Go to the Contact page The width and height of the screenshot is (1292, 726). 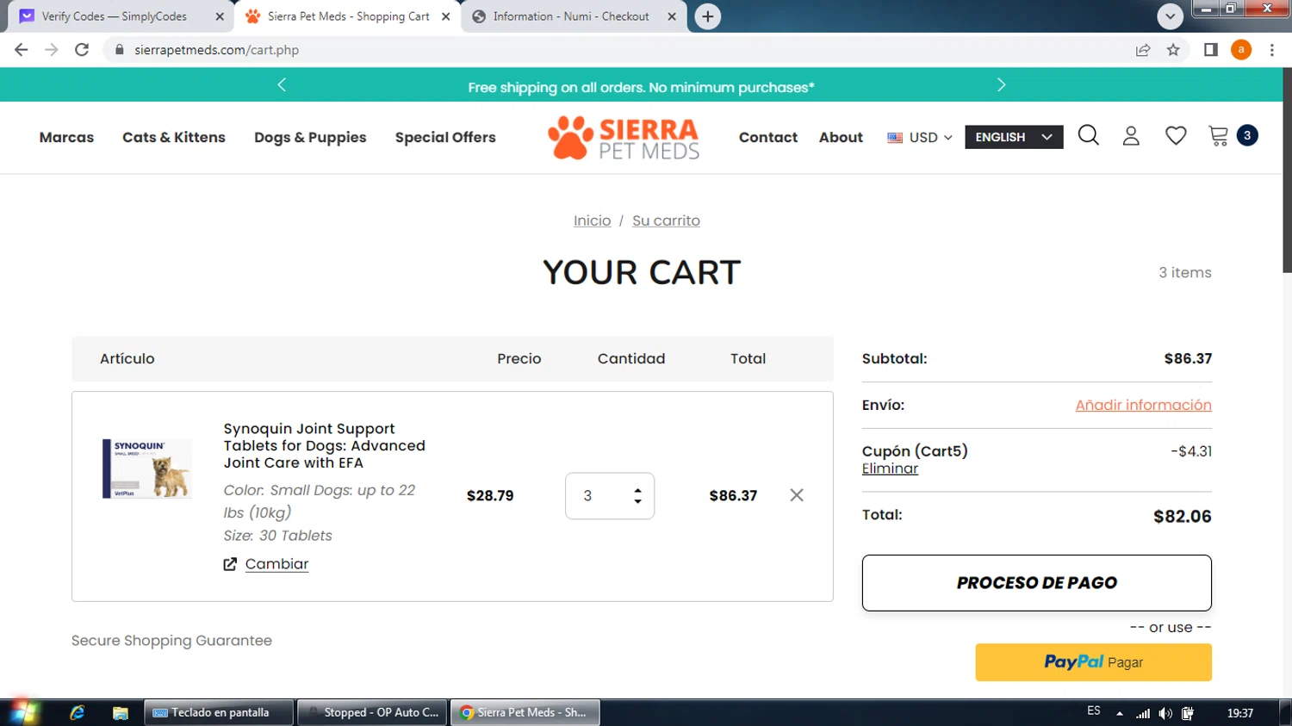pos(768,137)
